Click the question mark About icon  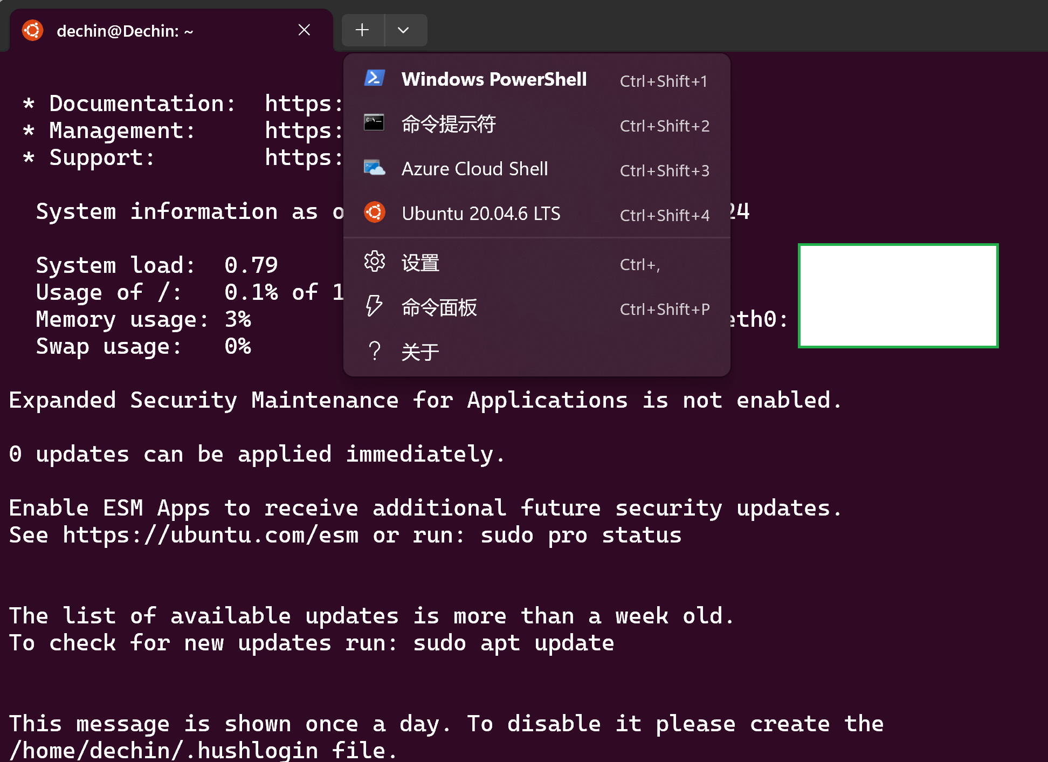pyautogui.click(x=374, y=351)
